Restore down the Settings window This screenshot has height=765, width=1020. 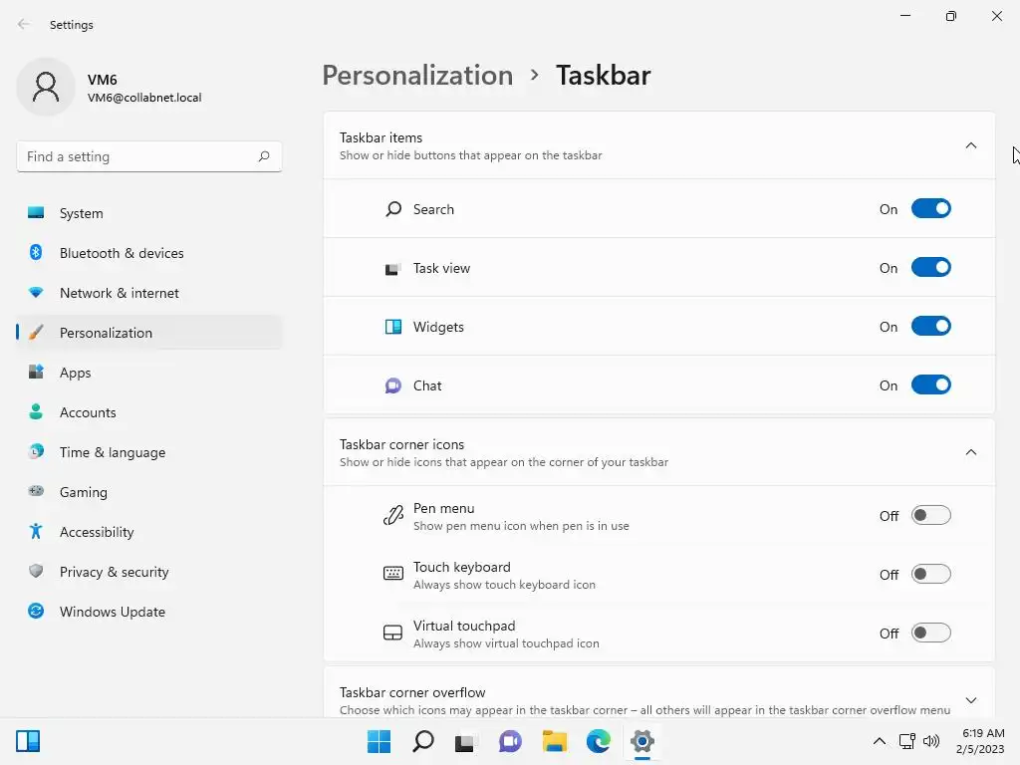pos(951,16)
